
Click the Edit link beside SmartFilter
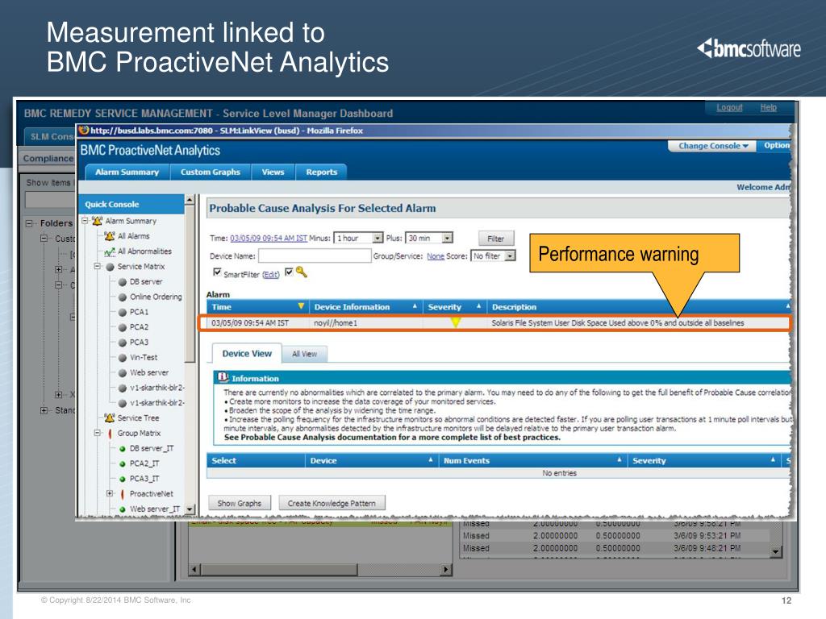pyautogui.click(x=271, y=274)
